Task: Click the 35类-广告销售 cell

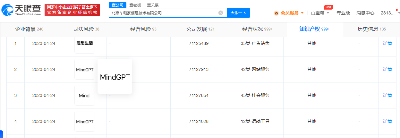Action: [x=255, y=43]
